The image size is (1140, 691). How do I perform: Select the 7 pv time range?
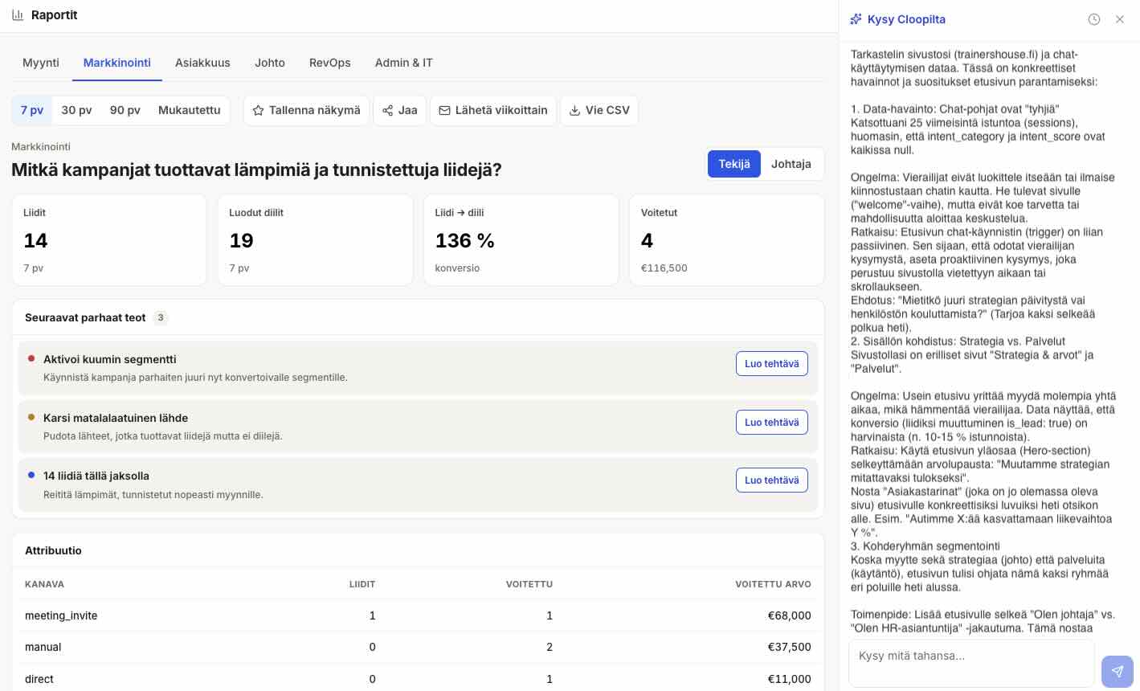coord(32,110)
